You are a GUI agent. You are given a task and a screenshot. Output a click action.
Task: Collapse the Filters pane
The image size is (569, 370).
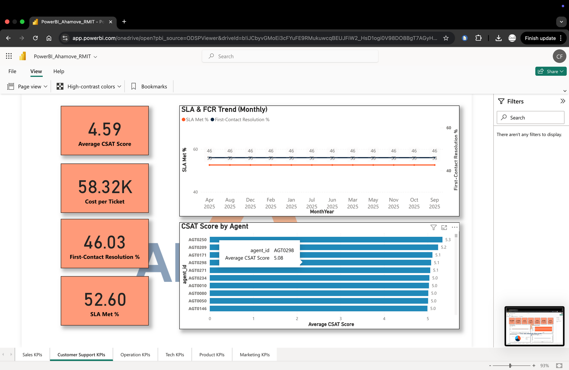pos(562,101)
